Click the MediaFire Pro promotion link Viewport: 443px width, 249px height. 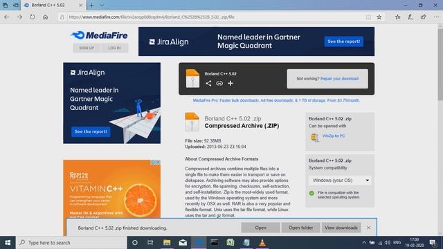pyautogui.click(x=276, y=100)
